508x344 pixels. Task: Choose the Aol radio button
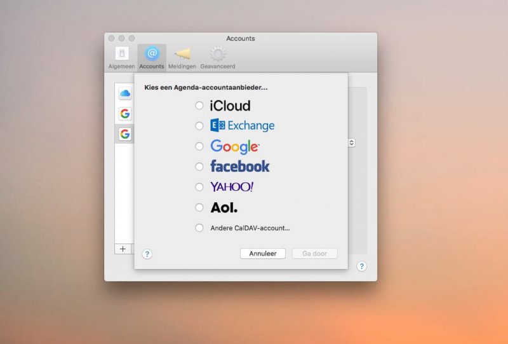pyautogui.click(x=199, y=207)
